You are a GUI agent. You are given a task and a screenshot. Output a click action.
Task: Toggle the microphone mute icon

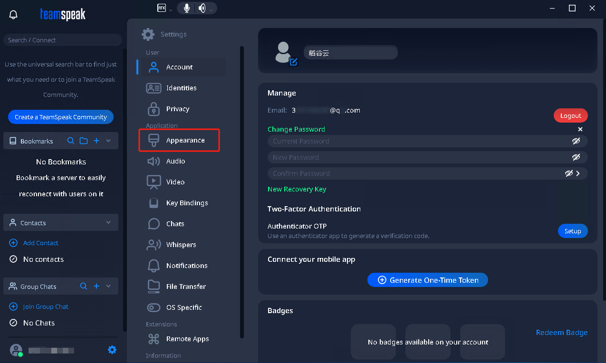click(187, 8)
